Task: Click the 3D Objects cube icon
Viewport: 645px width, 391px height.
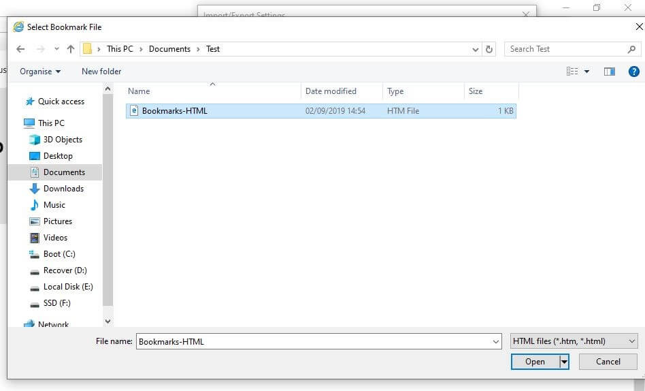Action: coord(35,140)
